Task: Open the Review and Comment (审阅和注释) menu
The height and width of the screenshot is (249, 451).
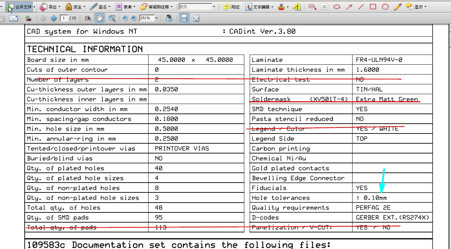Action: (156, 6)
